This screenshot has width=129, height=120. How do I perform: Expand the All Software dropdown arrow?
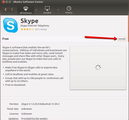pyautogui.click(x=36, y=10)
